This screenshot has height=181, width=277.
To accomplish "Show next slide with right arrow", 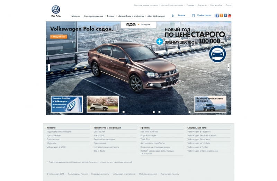I will point(229,67).
